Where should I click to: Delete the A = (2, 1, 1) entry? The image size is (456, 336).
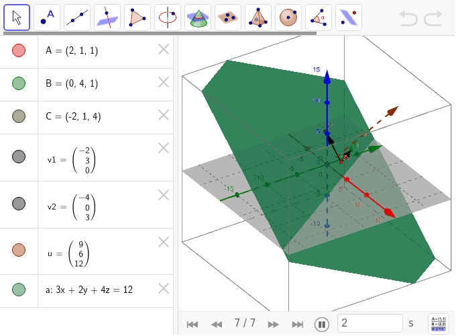(x=164, y=49)
